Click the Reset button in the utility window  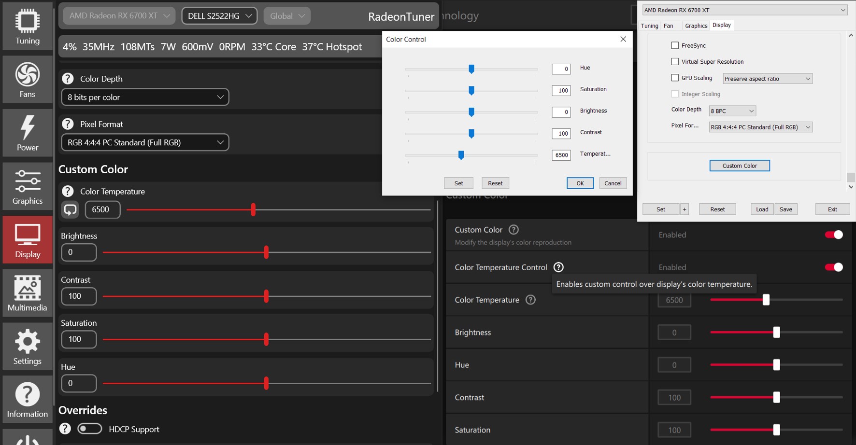click(717, 209)
